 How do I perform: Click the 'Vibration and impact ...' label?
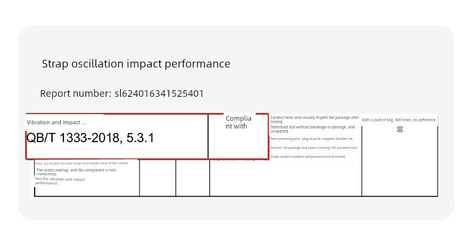[x=57, y=122]
